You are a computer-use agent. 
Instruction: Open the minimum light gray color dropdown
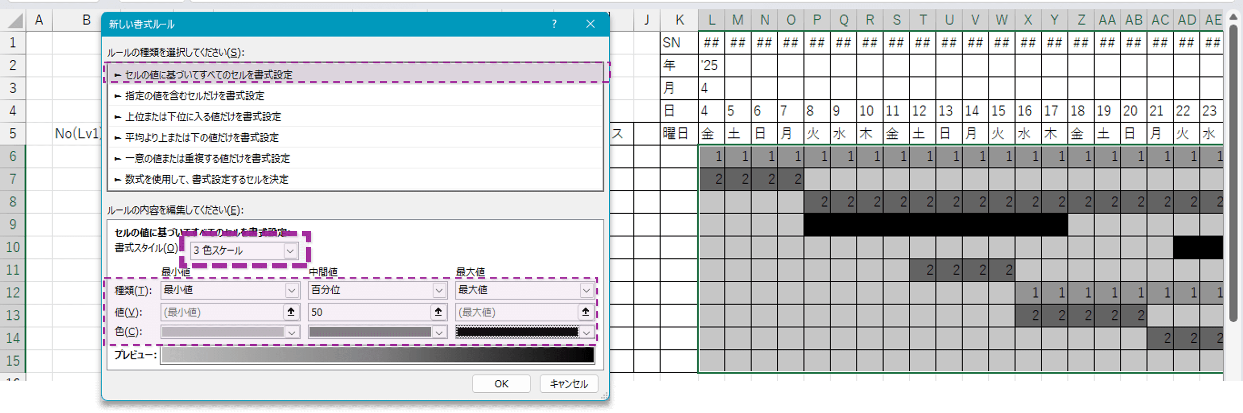point(292,333)
